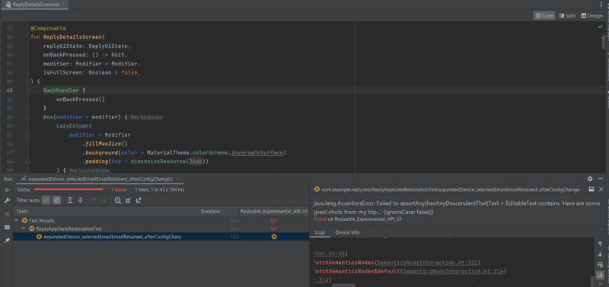
Task: Click soft-wrap icon in log panel
Action: (x=600, y=264)
